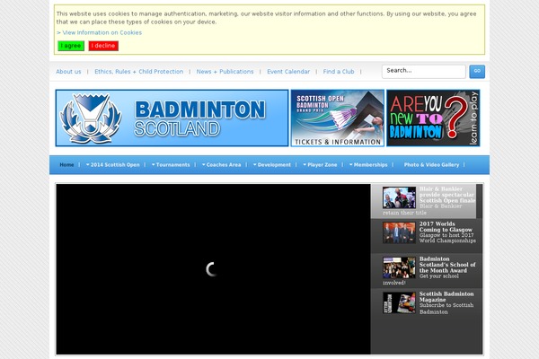Expand the Memberships dropdown menu

(368, 165)
